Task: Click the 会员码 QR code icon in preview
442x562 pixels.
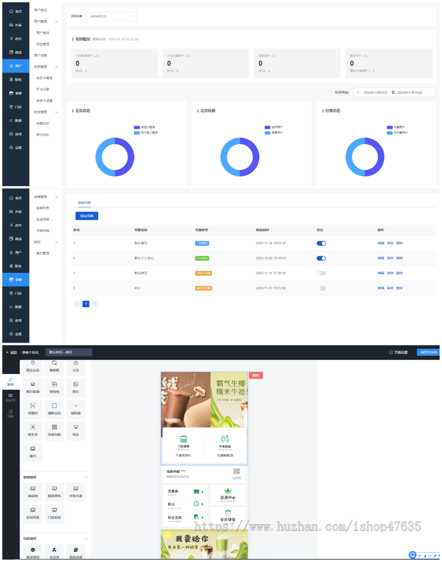Action: point(236,471)
